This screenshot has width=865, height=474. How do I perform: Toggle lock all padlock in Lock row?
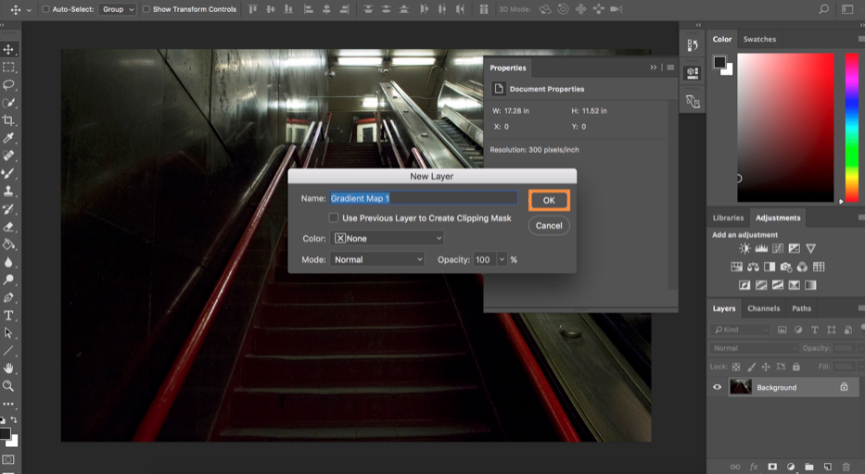[x=796, y=367]
